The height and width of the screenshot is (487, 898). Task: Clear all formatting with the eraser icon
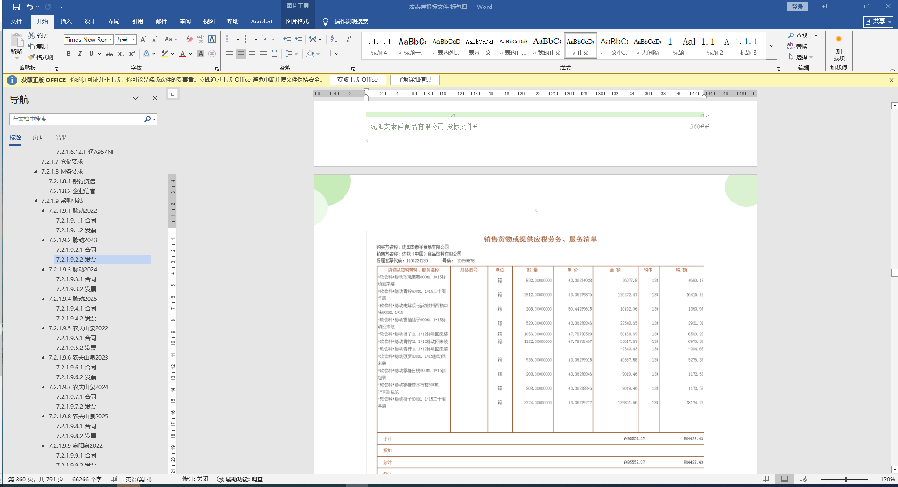pyautogui.click(x=189, y=40)
